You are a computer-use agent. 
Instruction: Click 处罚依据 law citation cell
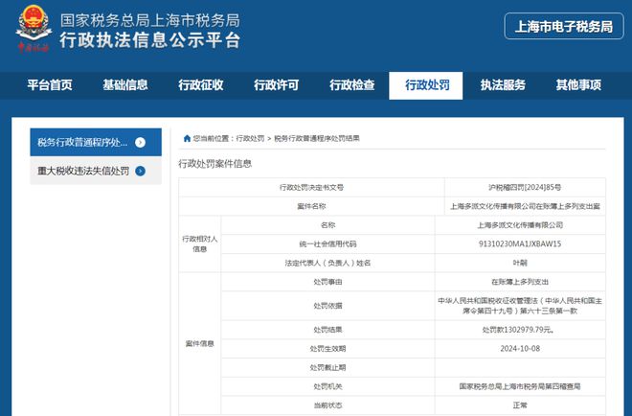click(520, 306)
